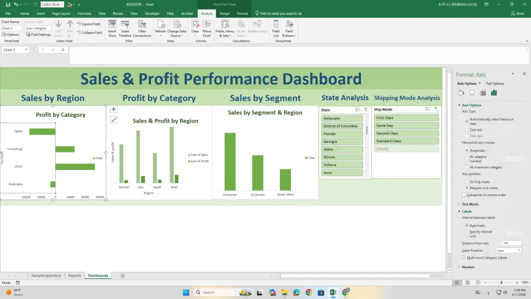This screenshot has height=299, width=531.
Task: Click the Save icon in title bar
Action: (8, 4)
